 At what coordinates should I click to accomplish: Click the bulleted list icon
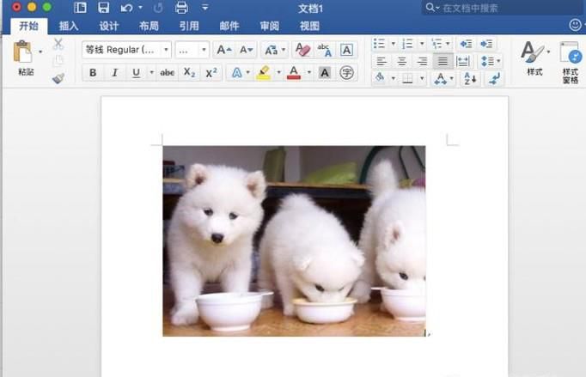click(x=379, y=44)
